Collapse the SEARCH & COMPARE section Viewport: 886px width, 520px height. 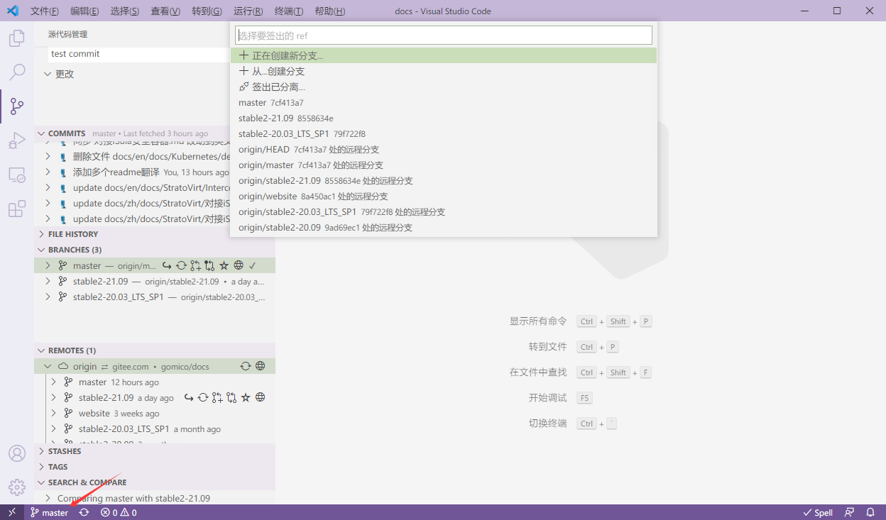pos(41,482)
